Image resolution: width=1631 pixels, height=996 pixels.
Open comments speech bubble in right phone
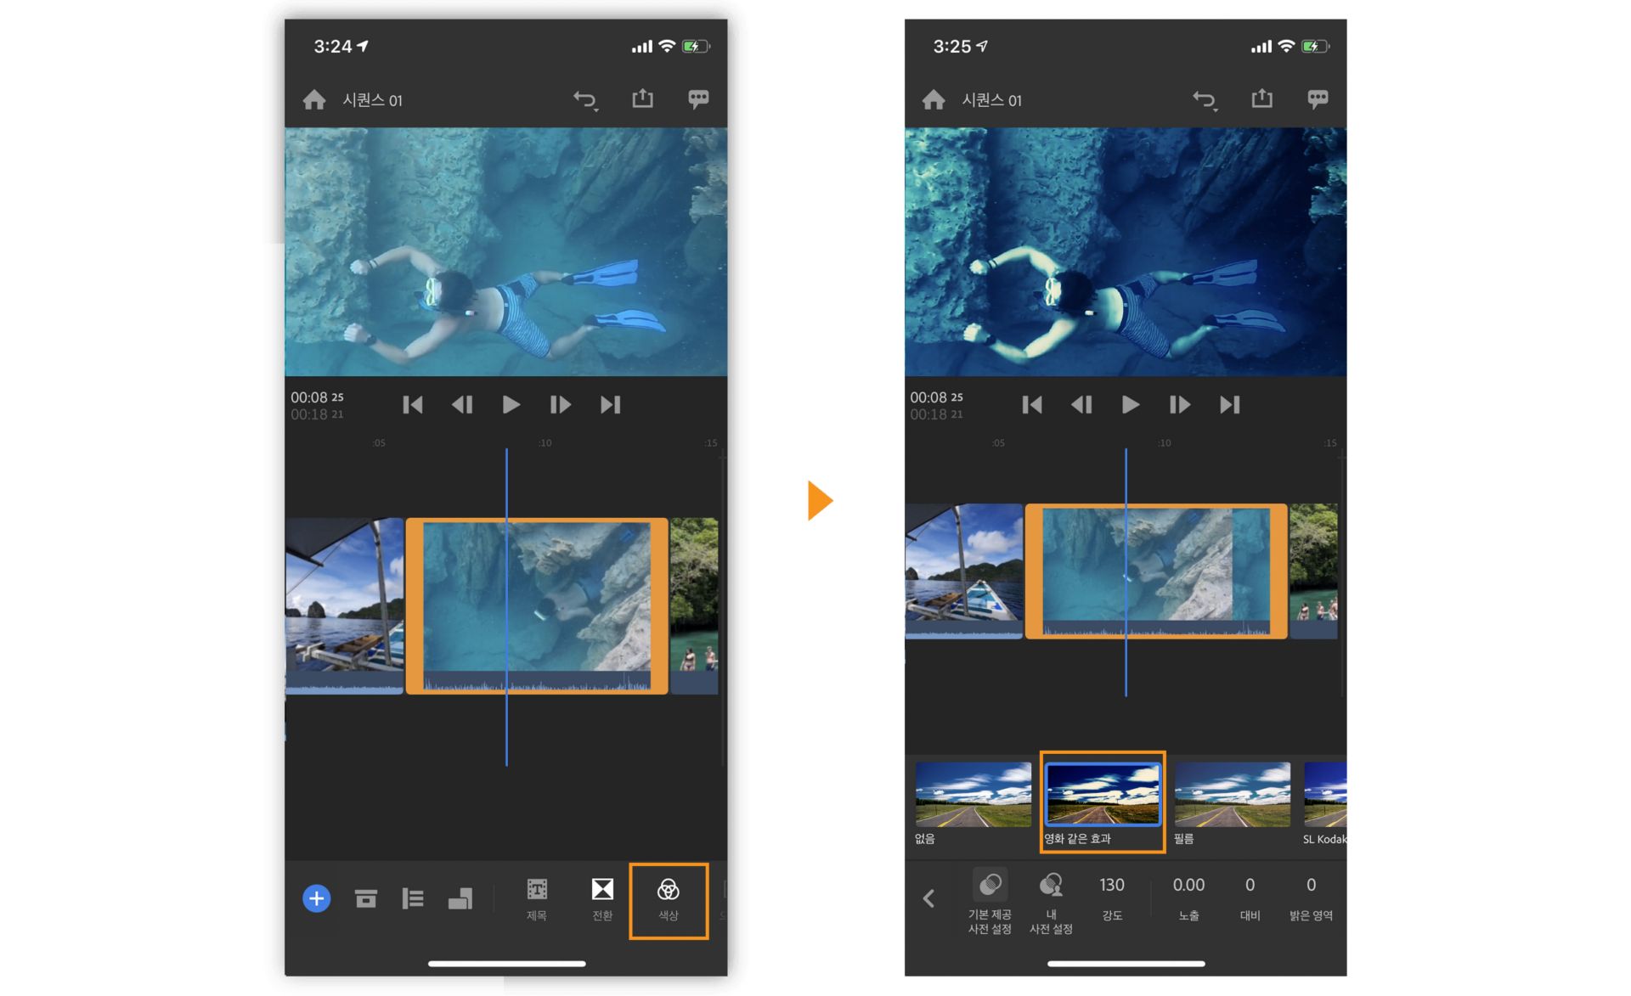coord(1317,99)
